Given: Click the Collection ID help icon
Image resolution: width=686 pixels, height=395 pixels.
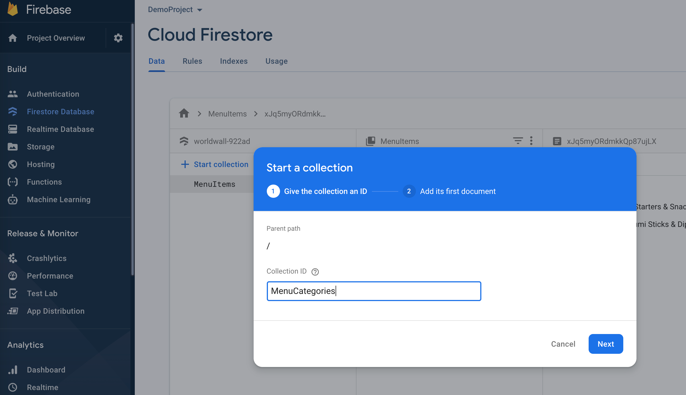Looking at the screenshot, I should click(315, 272).
